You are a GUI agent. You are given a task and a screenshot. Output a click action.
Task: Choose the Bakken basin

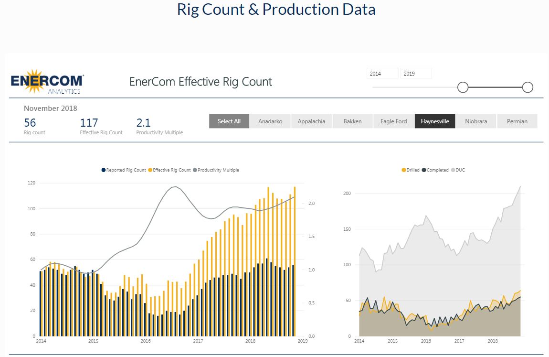coord(352,121)
